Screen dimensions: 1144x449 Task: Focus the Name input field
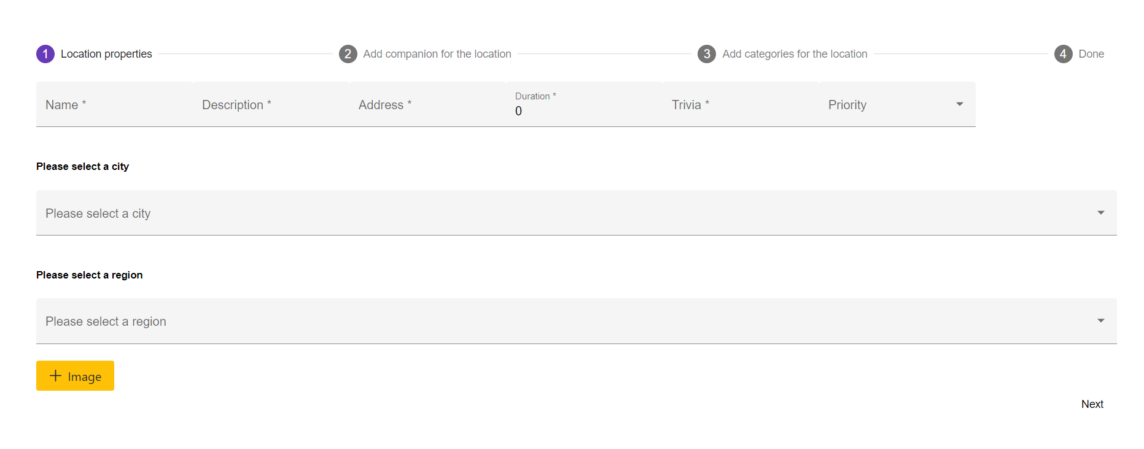tap(114, 105)
